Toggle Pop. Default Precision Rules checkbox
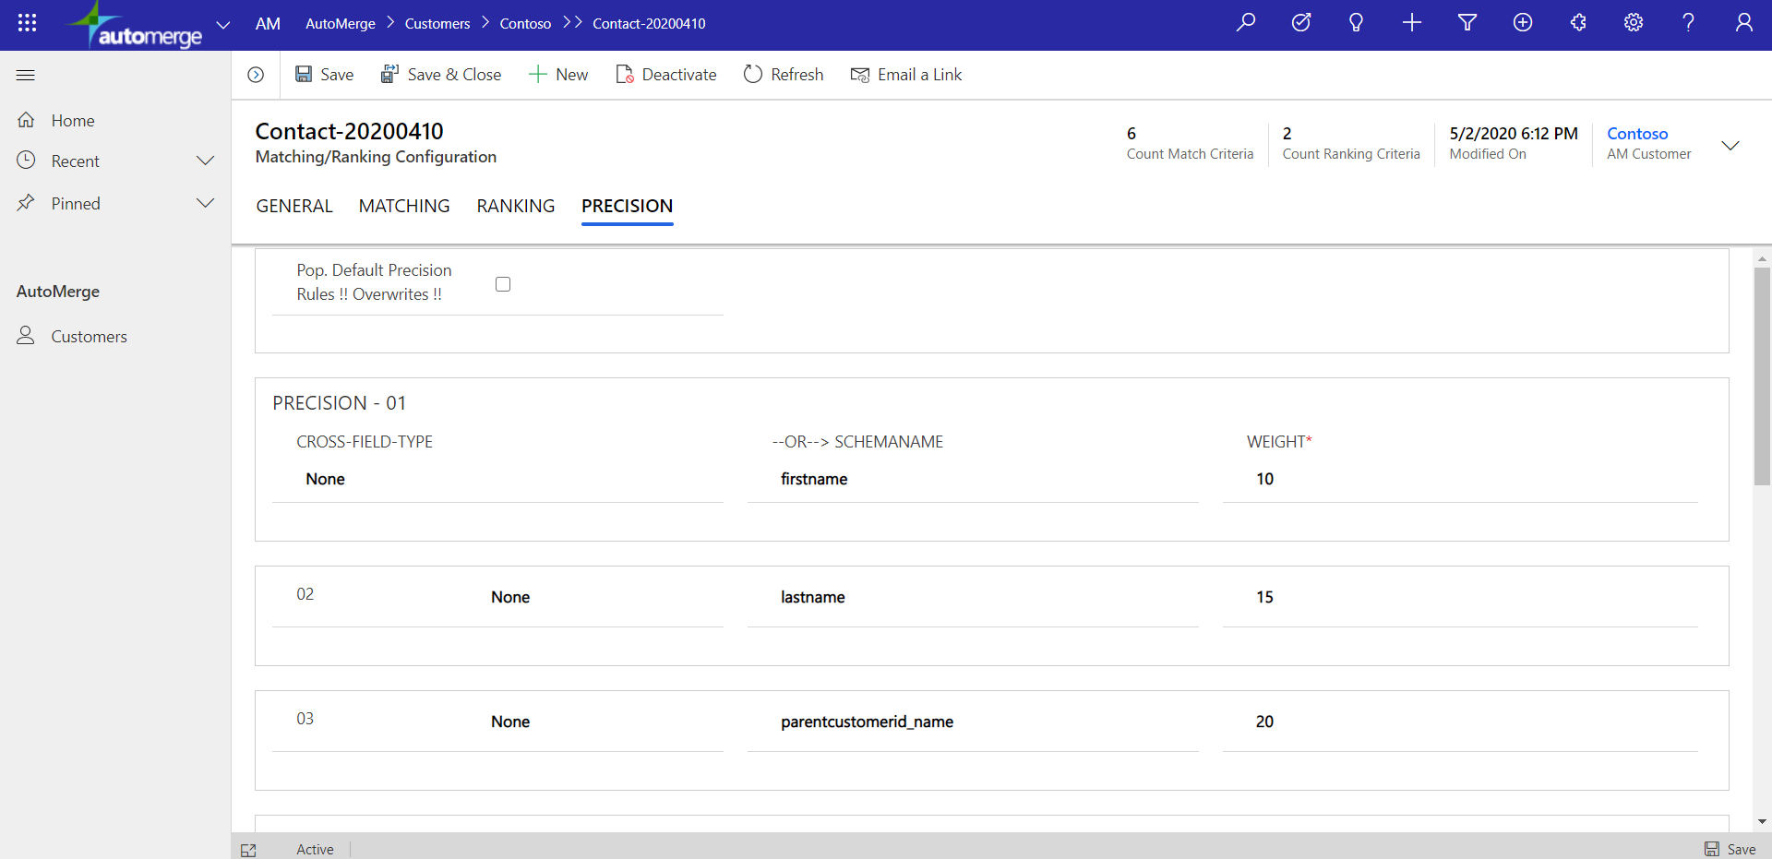Image resolution: width=1772 pixels, height=859 pixels. pos(503,284)
